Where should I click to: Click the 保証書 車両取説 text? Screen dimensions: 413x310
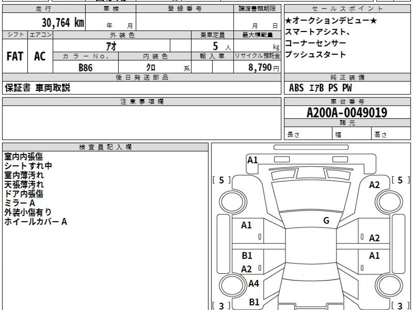click(37, 88)
